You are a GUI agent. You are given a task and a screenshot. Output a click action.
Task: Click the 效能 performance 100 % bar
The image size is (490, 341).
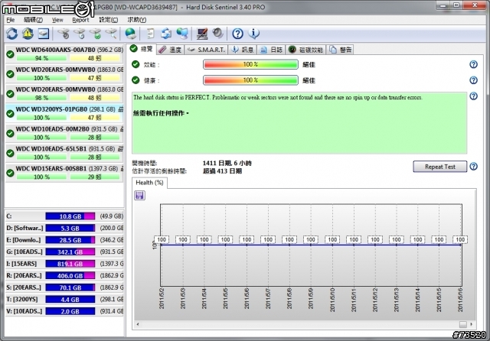[250, 64]
